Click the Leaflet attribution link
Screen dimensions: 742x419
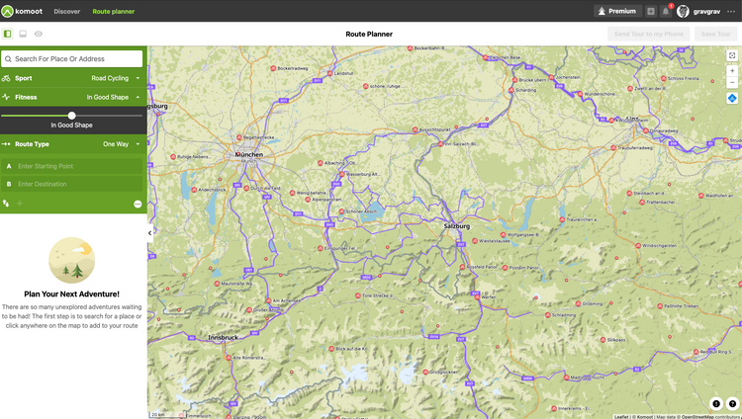click(621, 417)
